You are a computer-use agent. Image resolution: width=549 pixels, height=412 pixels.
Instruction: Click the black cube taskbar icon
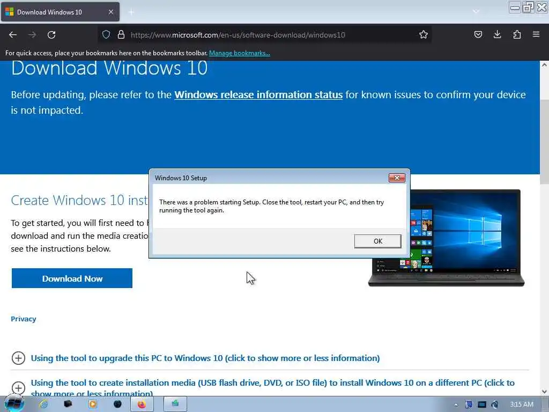68,404
